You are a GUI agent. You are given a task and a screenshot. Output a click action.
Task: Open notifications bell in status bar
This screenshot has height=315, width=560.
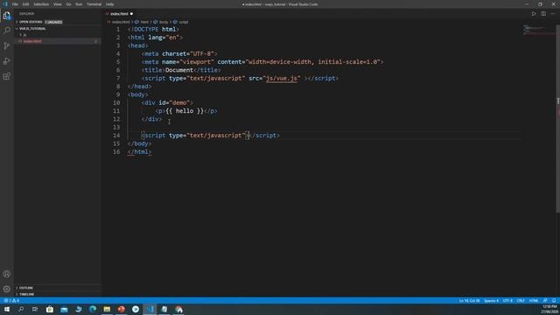click(x=554, y=301)
